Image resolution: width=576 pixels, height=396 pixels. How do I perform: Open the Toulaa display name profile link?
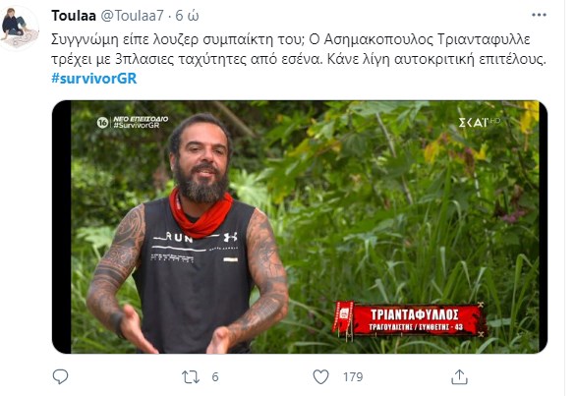(x=74, y=16)
